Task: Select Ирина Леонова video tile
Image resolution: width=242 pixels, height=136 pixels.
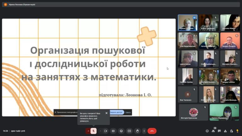Action: coord(188,23)
